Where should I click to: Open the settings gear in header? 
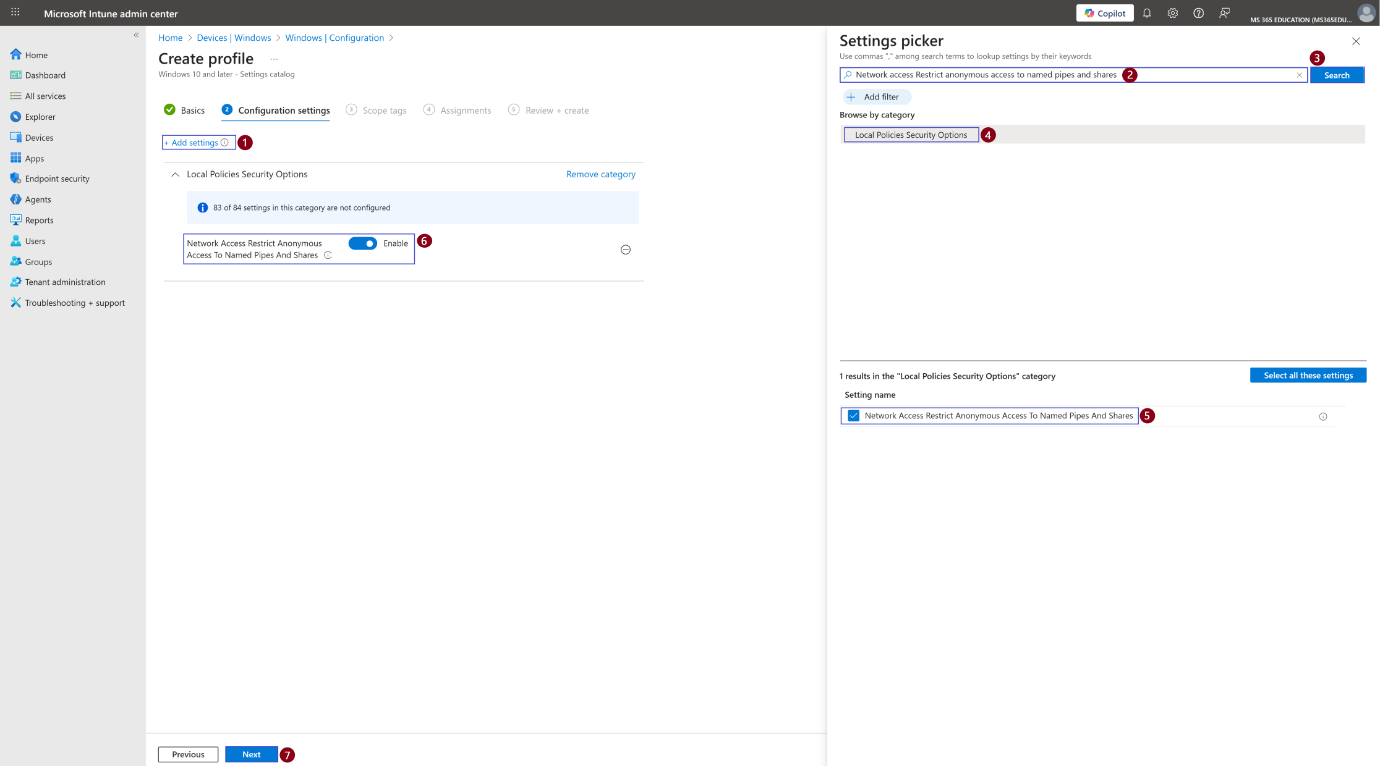click(1173, 13)
